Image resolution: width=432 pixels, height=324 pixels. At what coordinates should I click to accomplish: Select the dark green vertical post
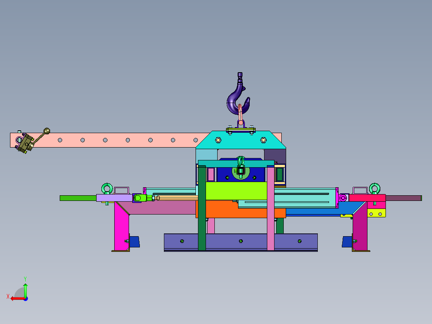(202, 208)
